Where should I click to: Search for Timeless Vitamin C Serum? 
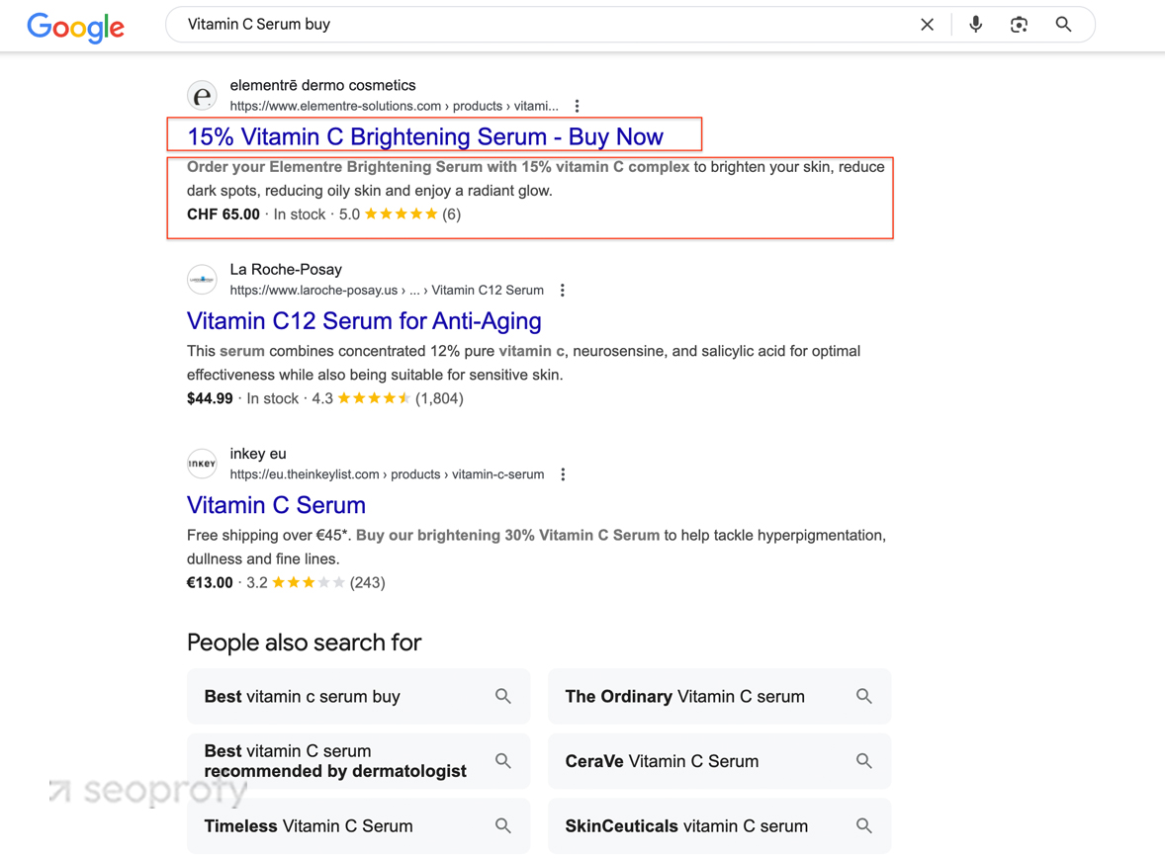click(x=358, y=826)
